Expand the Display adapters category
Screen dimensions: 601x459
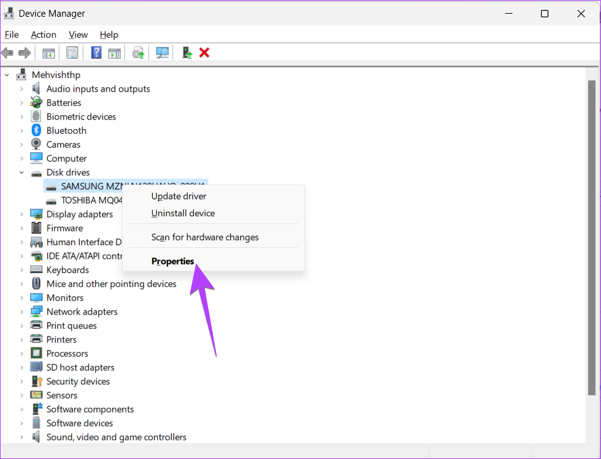pos(22,214)
